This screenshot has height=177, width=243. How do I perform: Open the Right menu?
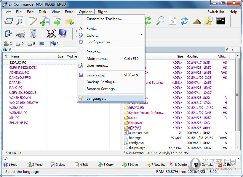pos(102,12)
